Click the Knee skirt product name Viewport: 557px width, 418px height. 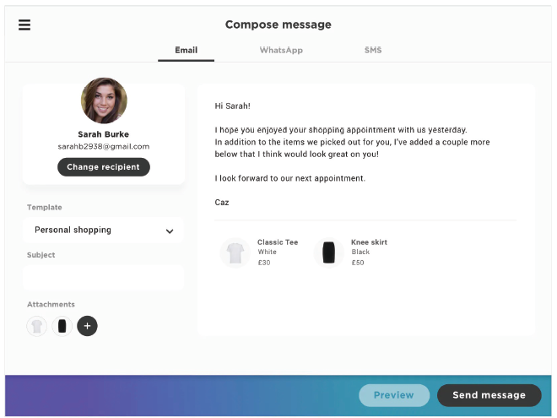tap(369, 242)
